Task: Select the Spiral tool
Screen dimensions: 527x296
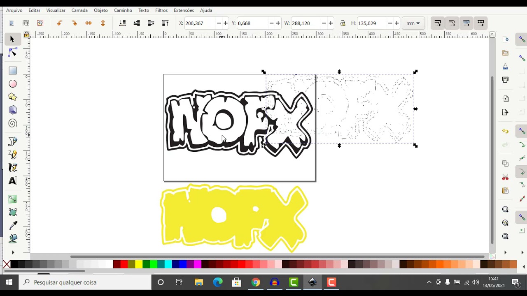Action: click(13, 123)
